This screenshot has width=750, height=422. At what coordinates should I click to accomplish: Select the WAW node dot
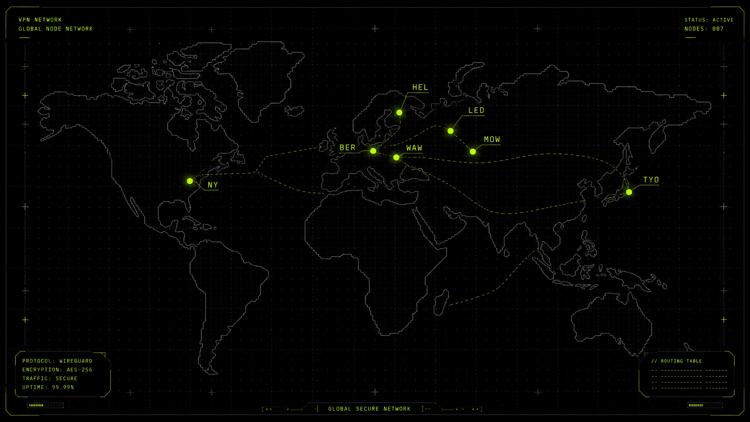pos(396,158)
